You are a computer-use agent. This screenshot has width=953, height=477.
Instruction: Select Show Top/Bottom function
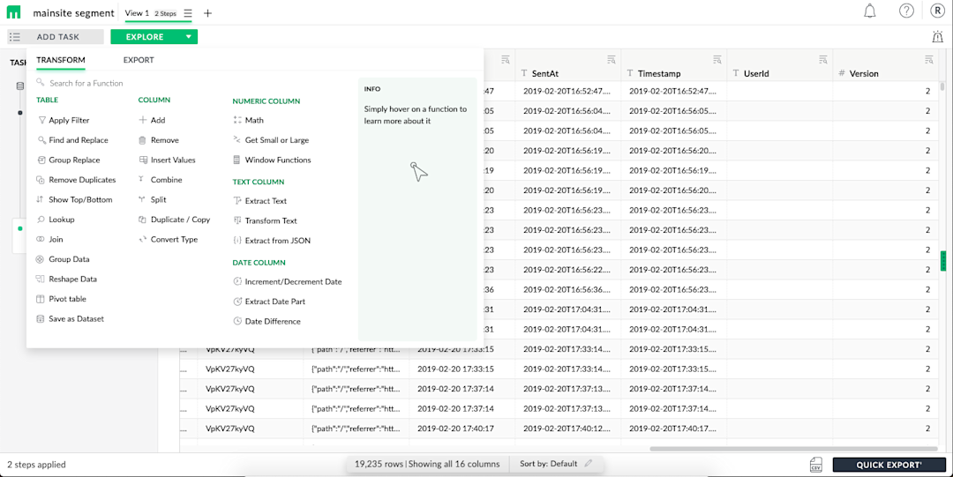pyautogui.click(x=74, y=200)
